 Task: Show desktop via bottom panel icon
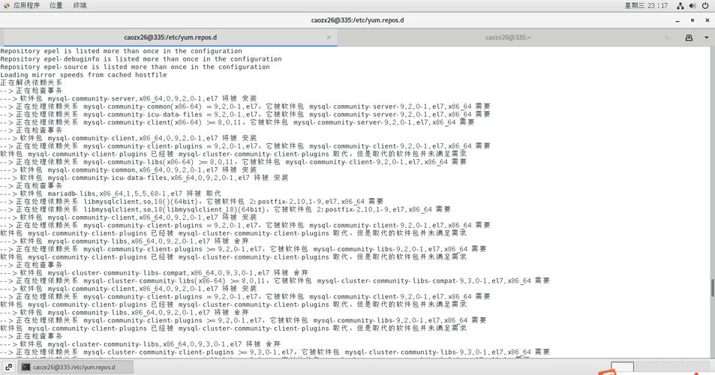pyautogui.click(x=9, y=367)
